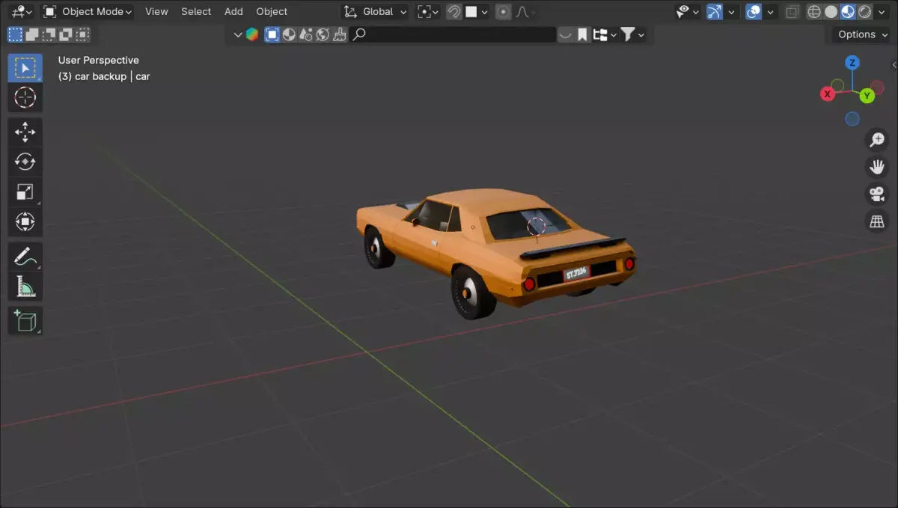Image resolution: width=898 pixels, height=508 pixels.
Task: Select the Rotate tool
Action: click(x=25, y=162)
